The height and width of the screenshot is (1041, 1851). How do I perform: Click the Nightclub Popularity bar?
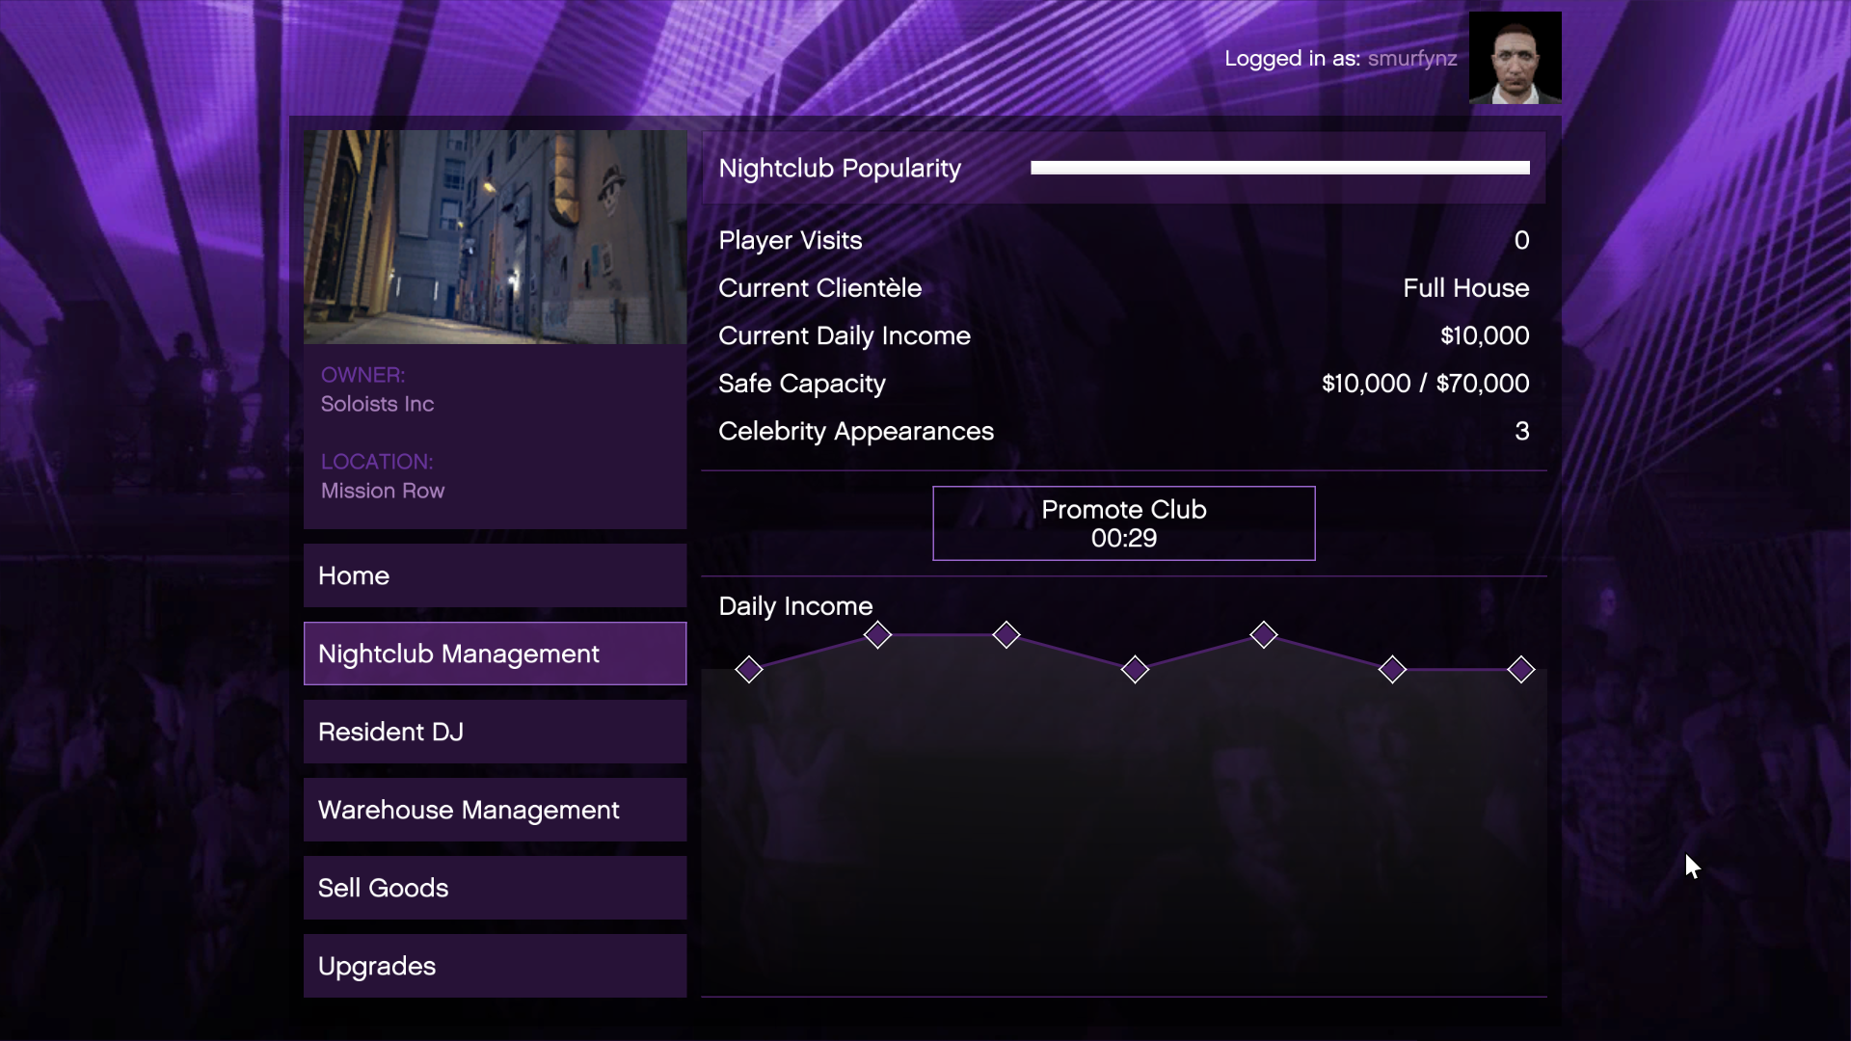[x=1279, y=167]
